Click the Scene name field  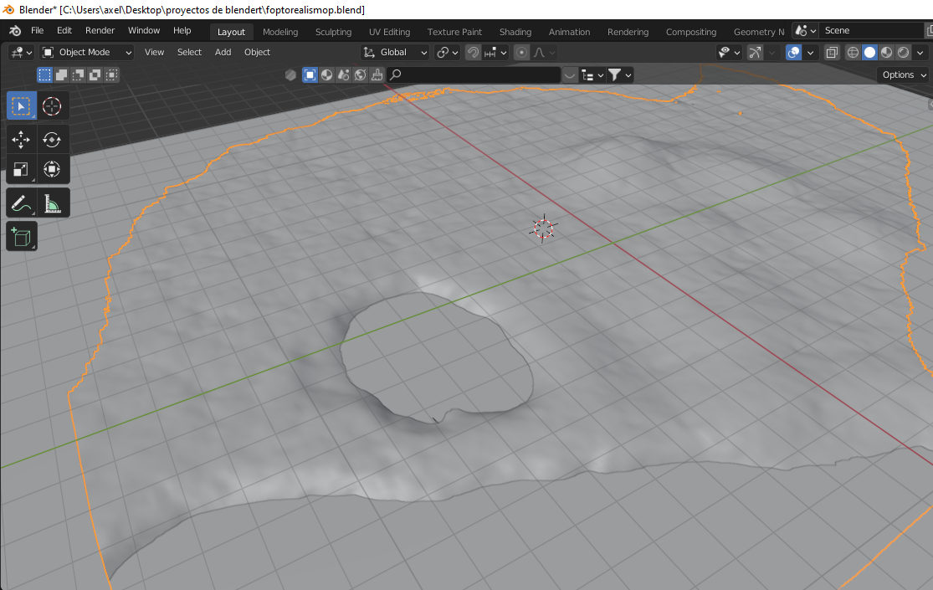click(x=871, y=31)
